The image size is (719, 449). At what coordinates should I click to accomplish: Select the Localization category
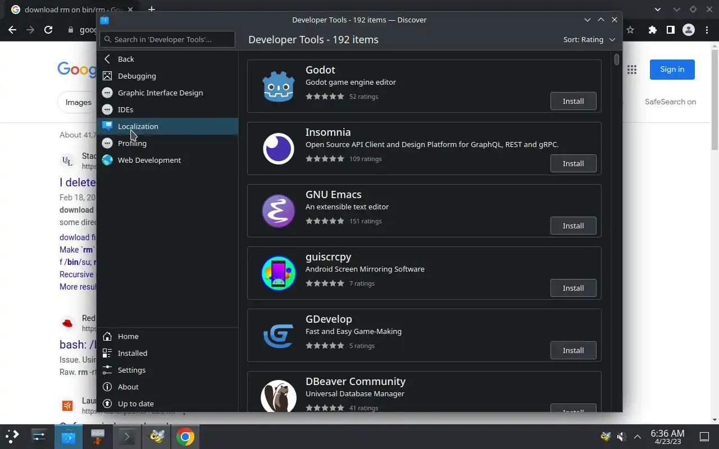pyautogui.click(x=167, y=126)
